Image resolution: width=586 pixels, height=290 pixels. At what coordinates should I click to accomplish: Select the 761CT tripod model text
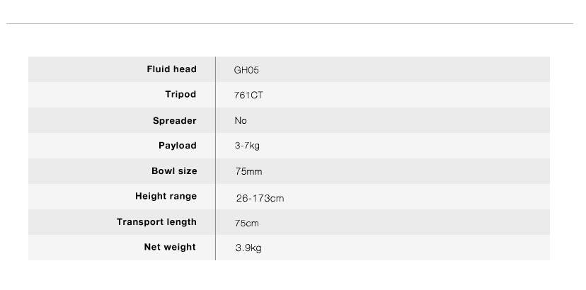point(248,95)
